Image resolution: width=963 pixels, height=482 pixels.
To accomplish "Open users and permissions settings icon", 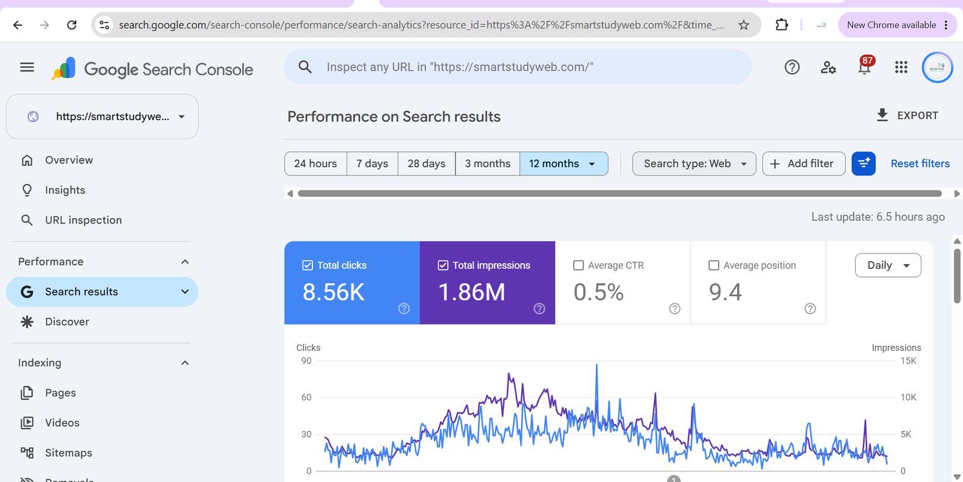I will click(x=828, y=67).
